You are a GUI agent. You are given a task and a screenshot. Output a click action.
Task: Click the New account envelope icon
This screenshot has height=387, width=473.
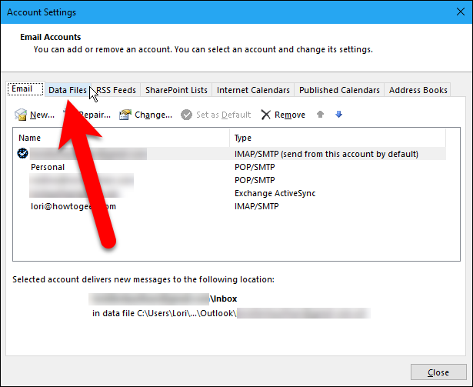pyautogui.click(x=21, y=115)
